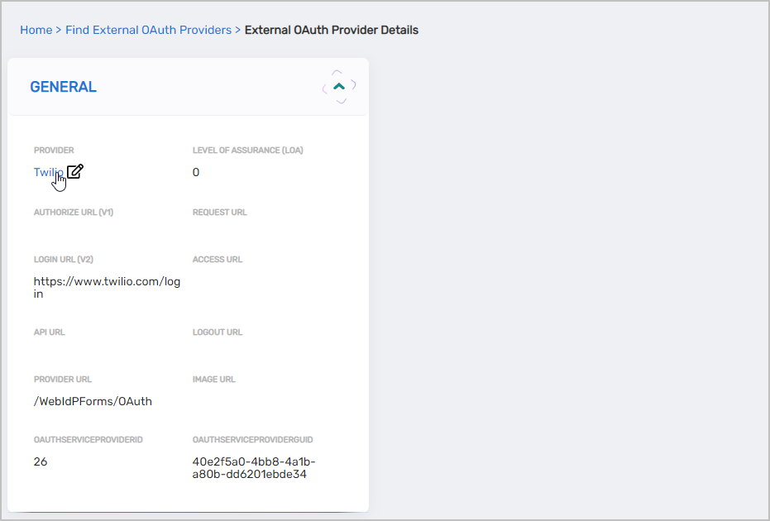Click the top chevron above the arrow cluster

pyautogui.click(x=338, y=72)
